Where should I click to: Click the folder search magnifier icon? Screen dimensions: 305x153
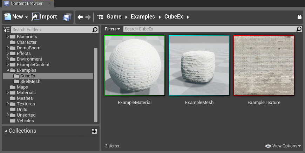pos(95,30)
